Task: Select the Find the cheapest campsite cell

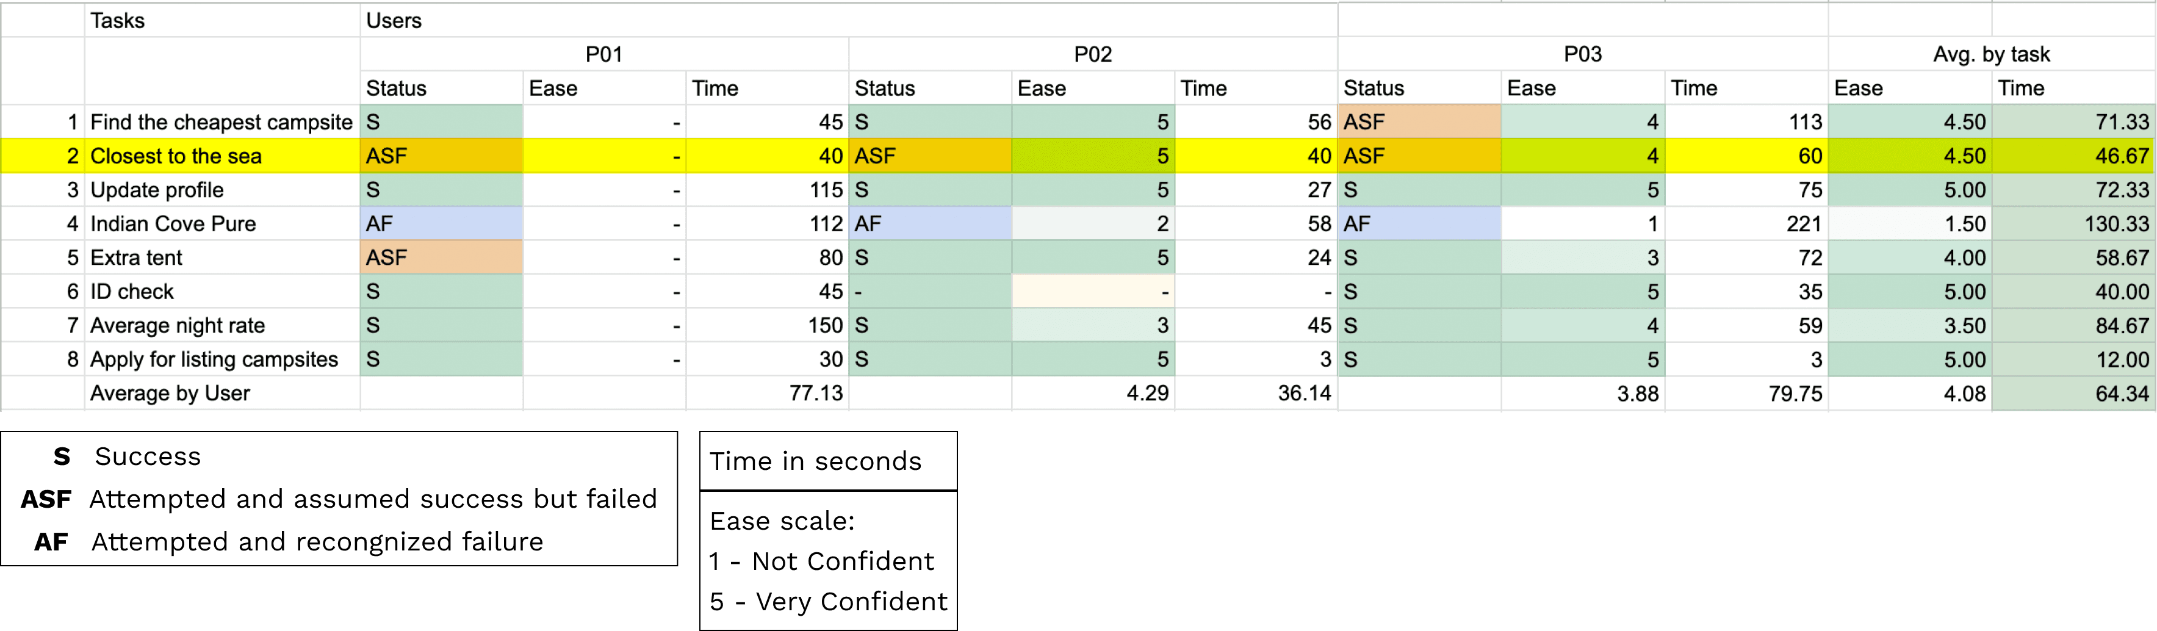Action: pyautogui.click(x=221, y=122)
